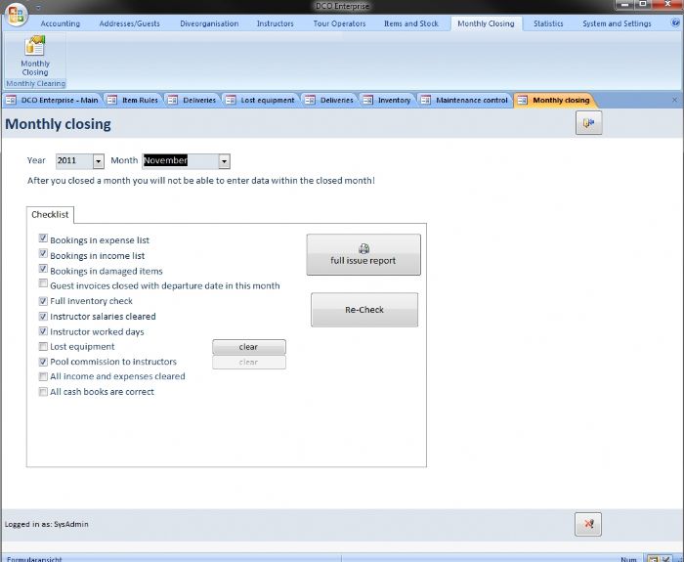Open the Year dropdown
684x562 pixels.
[x=98, y=161]
